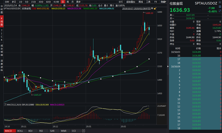Switch indicator to BOLL

tap(20, 131)
